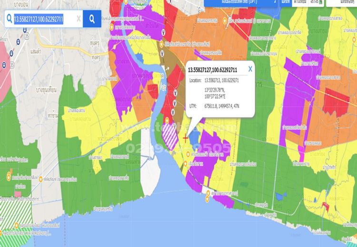The image size is (357, 247).
Task: Click the red crosshair location marker
Action: pyautogui.click(x=185, y=138)
